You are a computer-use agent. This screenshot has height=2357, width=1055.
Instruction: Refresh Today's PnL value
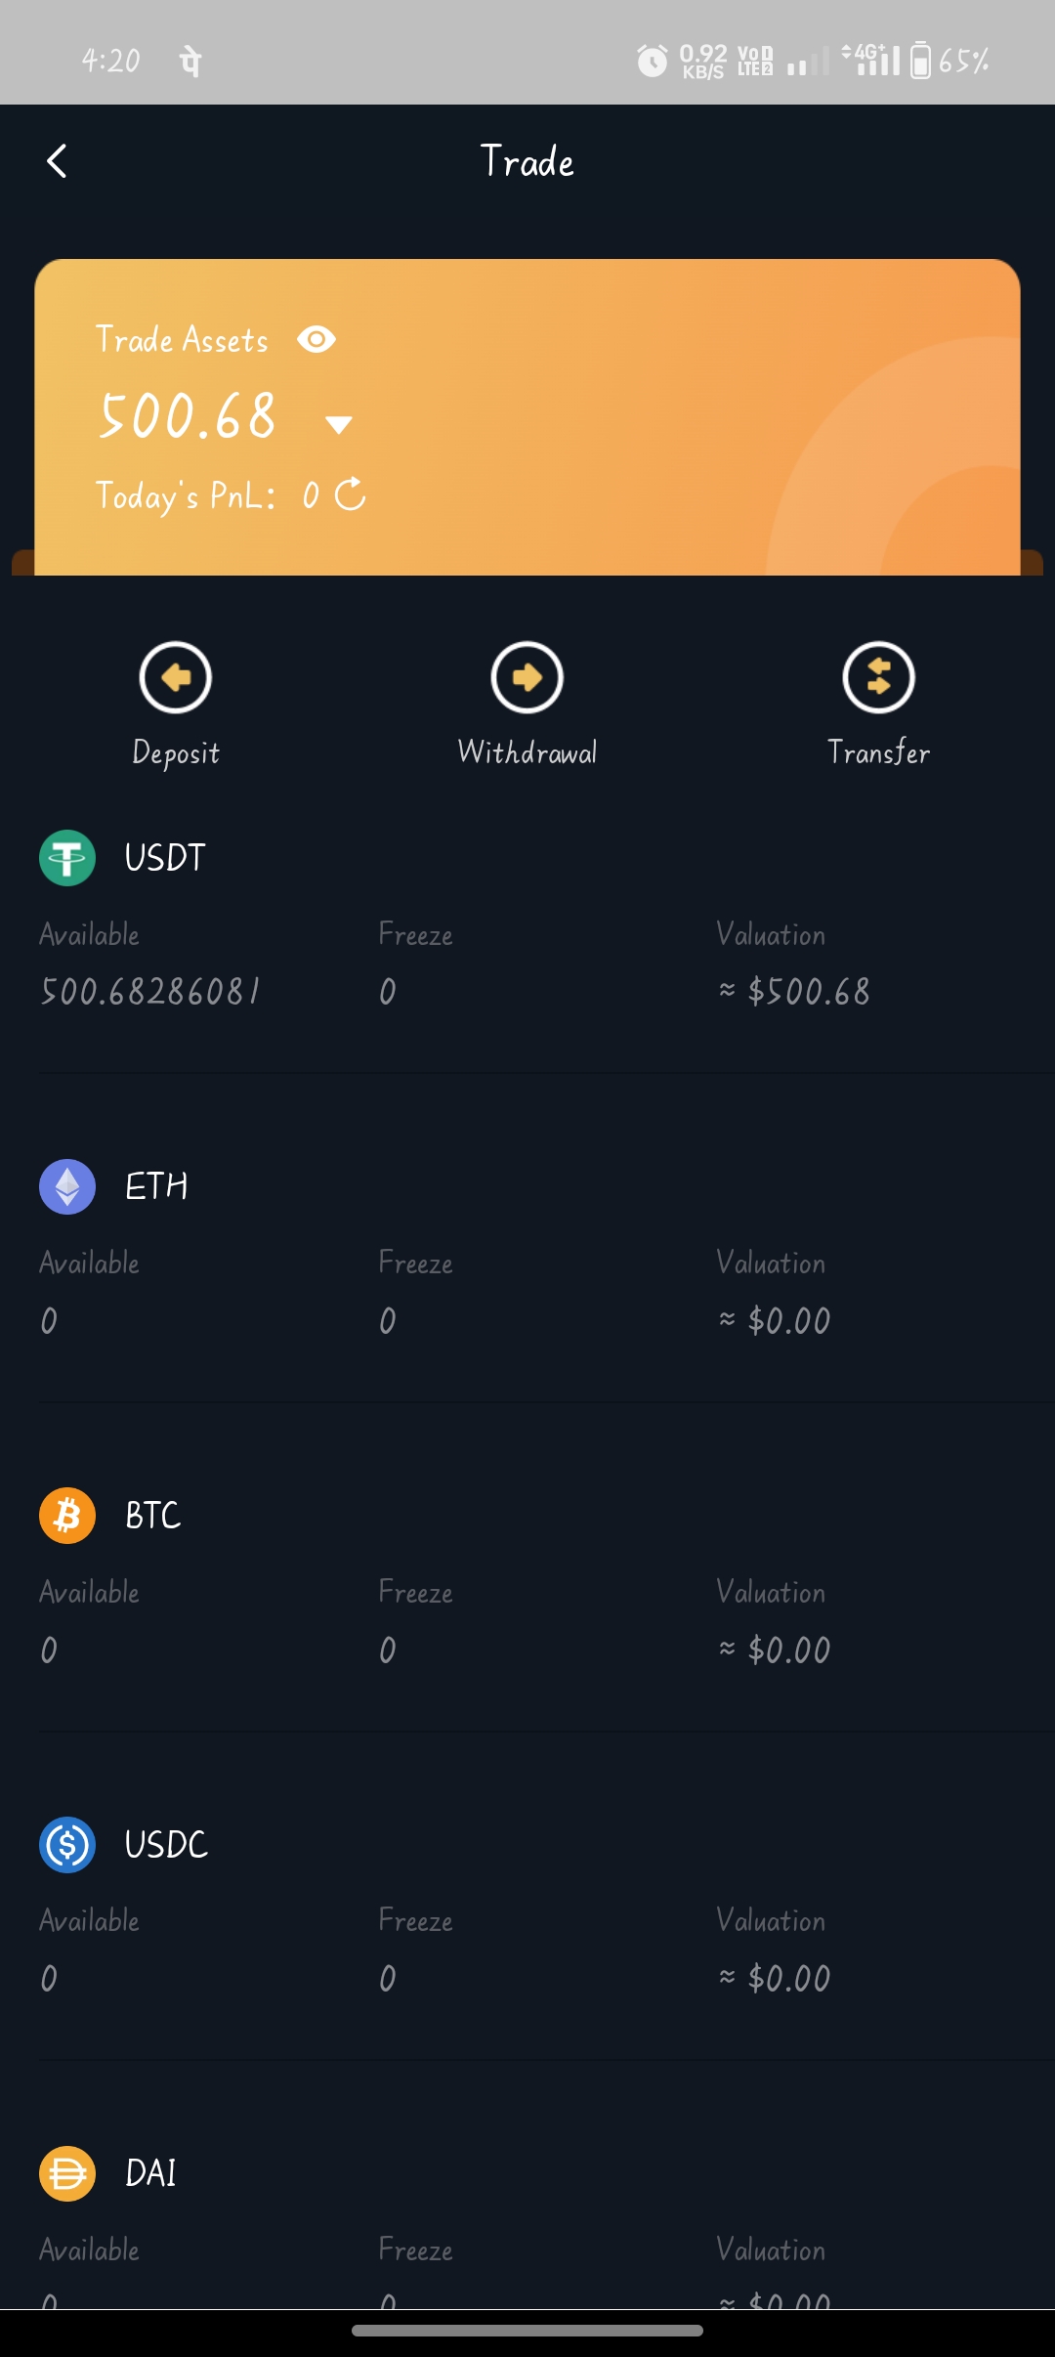point(351,494)
